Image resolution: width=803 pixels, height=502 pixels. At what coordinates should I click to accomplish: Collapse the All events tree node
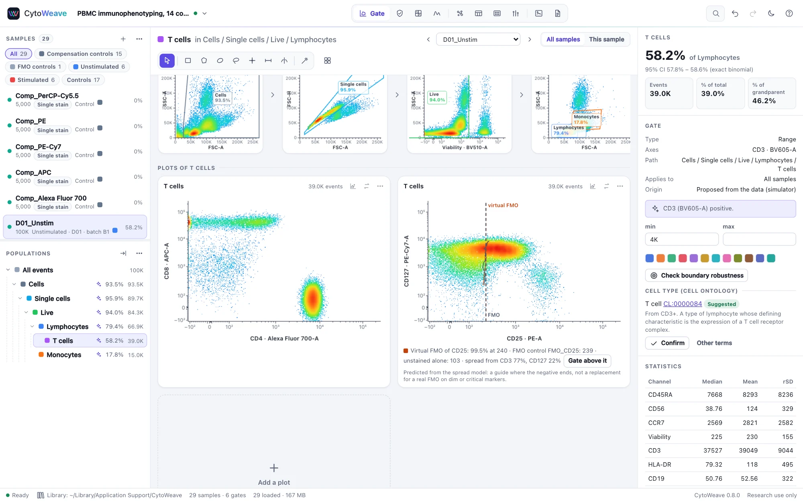coord(8,270)
